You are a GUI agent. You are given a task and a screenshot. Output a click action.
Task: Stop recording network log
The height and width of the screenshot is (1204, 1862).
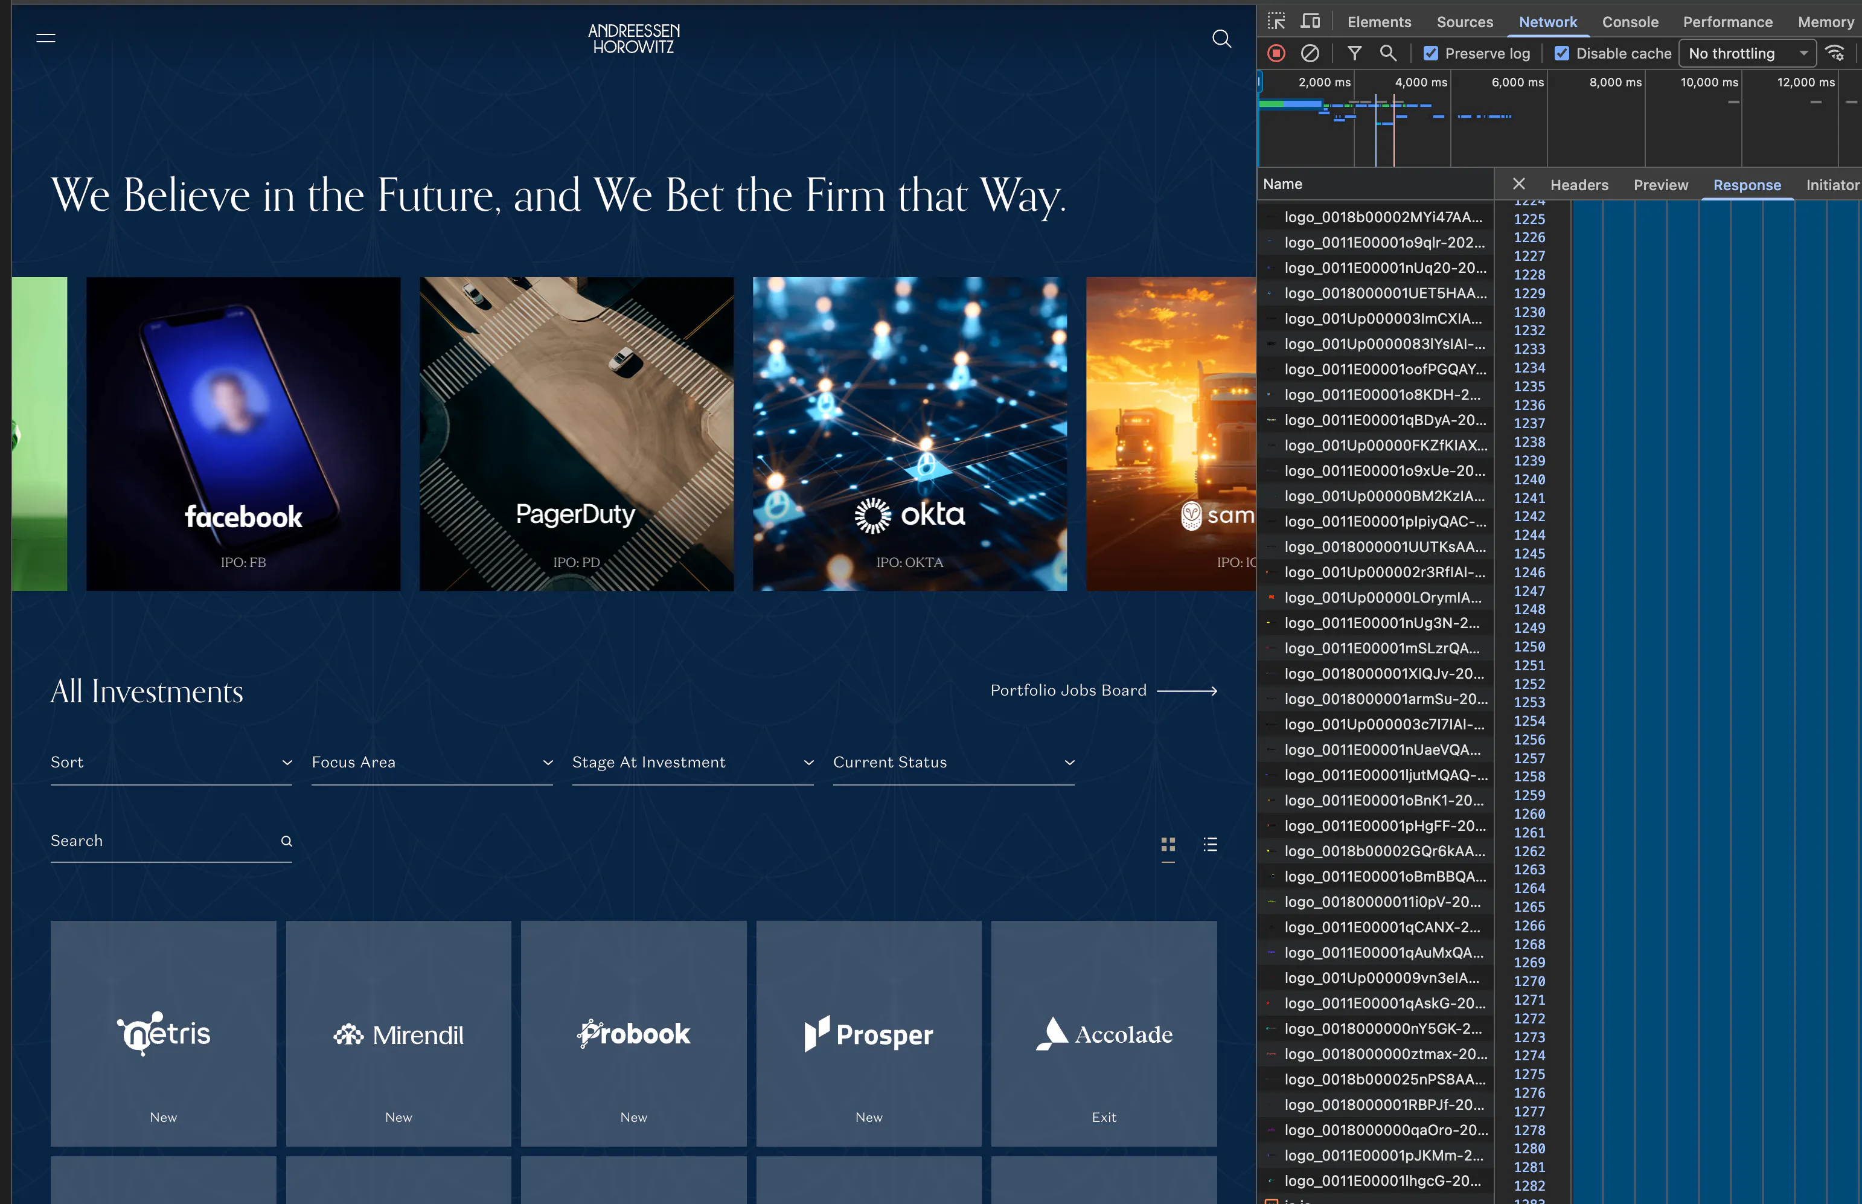pyautogui.click(x=1276, y=53)
